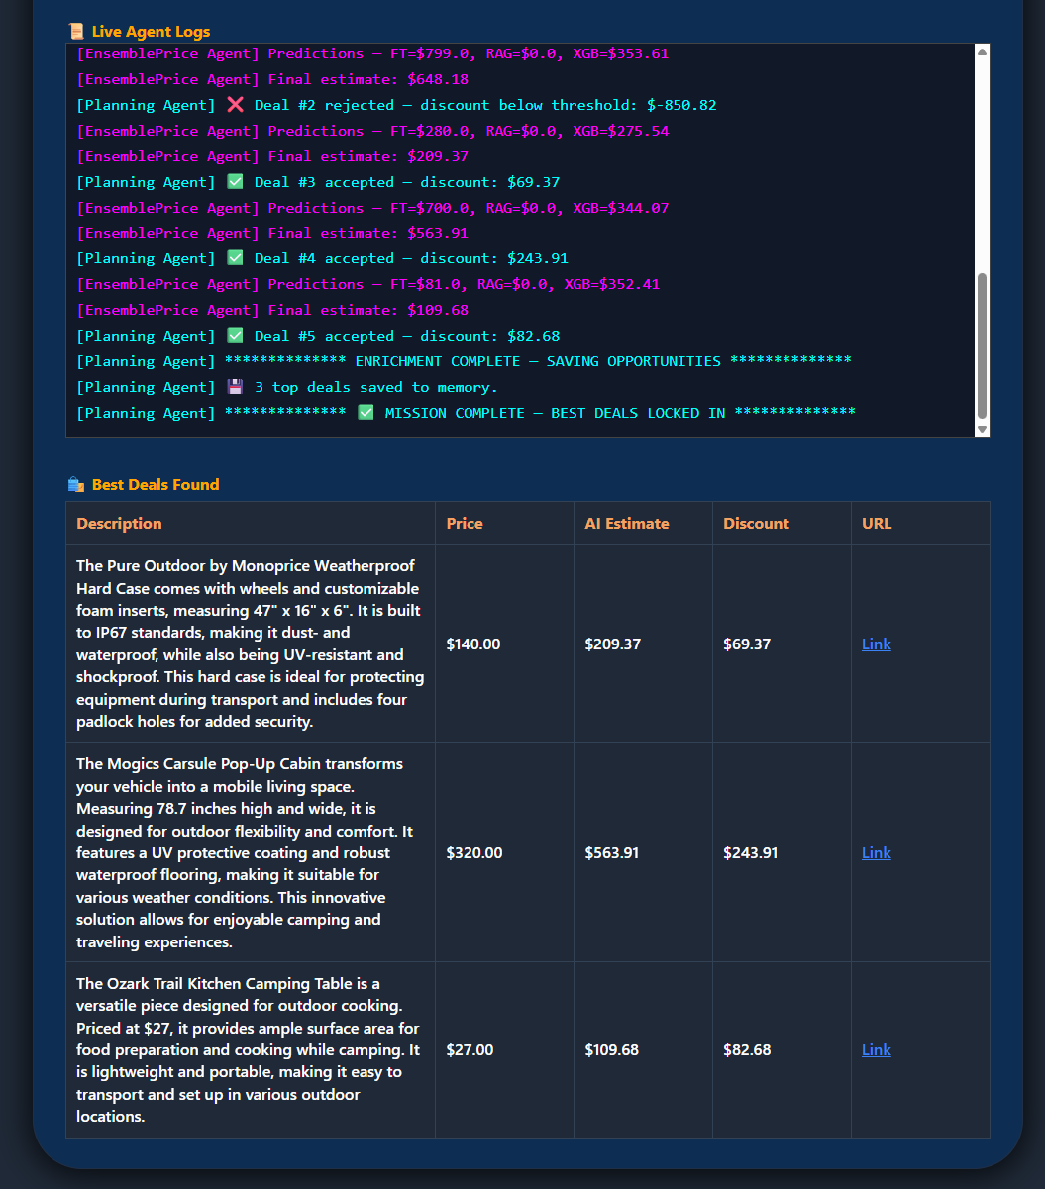Click the green checkmark on Deal #4 accepted
This screenshot has height=1189, width=1045.
point(235,258)
